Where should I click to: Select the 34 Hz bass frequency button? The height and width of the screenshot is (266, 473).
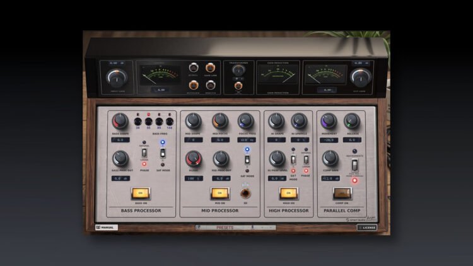click(138, 121)
